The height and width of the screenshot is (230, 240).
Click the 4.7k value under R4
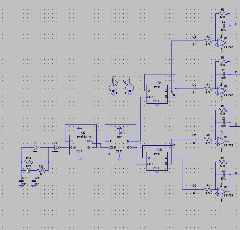coord(208,193)
